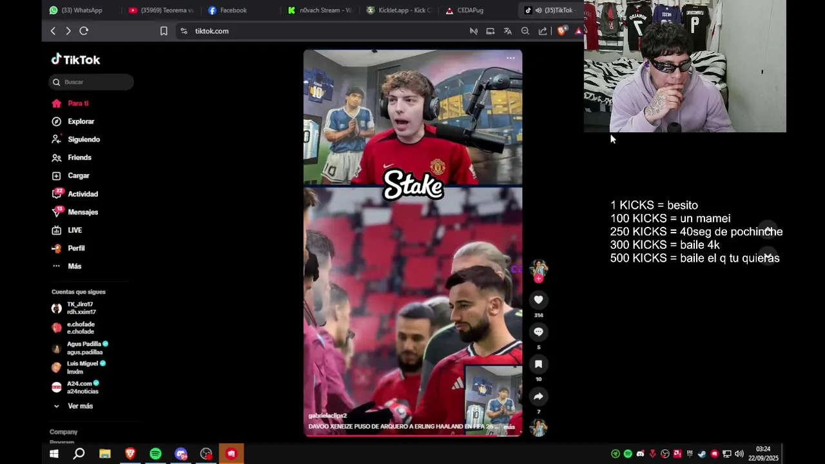This screenshot has height=464, width=825.
Task: Open Brave browser from the taskbar
Action: click(130, 454)
